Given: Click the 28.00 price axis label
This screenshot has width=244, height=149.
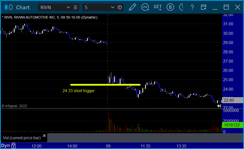Looking at the screenshot, I should 228,52.
